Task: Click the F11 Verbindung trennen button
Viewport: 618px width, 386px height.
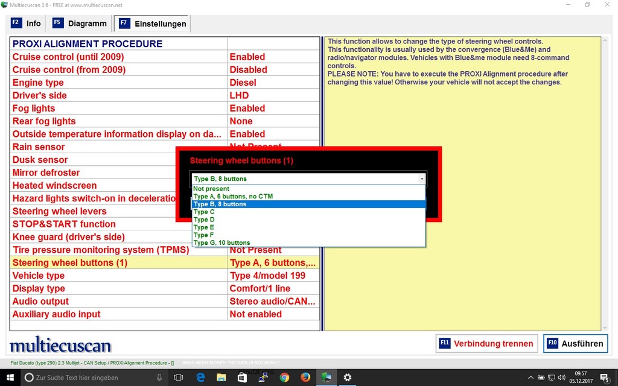Action: (x=487, y=343)
